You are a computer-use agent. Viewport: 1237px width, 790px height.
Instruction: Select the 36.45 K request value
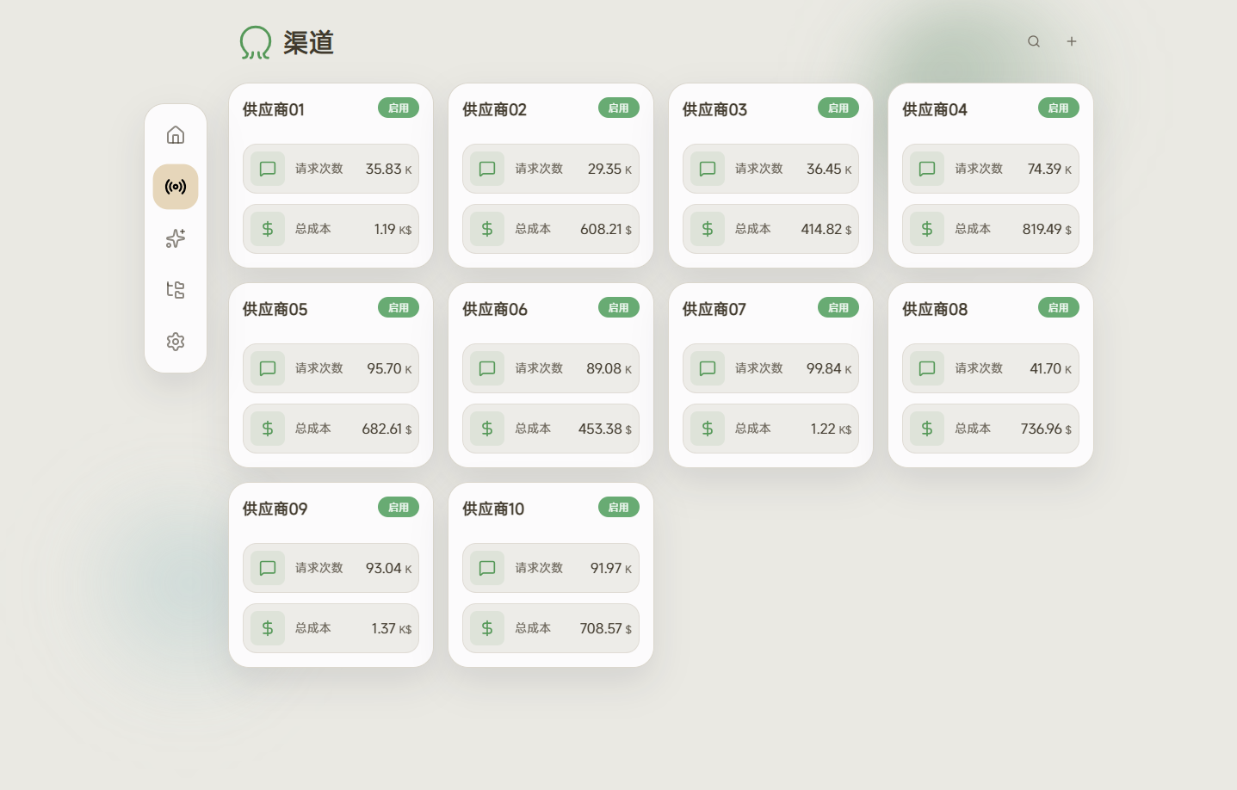(x=829, y=169)
